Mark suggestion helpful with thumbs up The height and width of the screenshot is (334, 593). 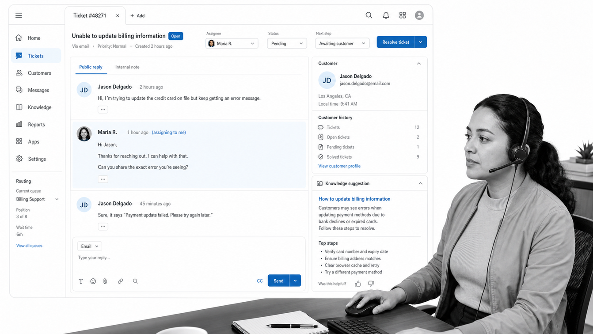click(358, 284)
